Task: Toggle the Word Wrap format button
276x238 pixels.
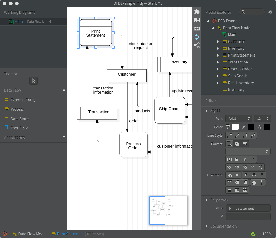Action: pyautogui.click(x=245, y=144)
